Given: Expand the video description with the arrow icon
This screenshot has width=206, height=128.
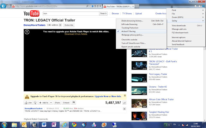Looking at the screenshot, I should point(124,109).
